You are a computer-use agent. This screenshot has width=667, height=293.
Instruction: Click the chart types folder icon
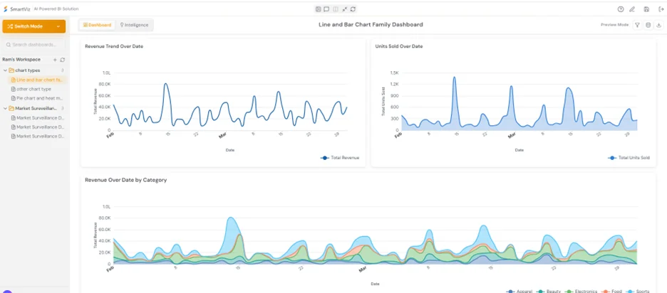11,70
